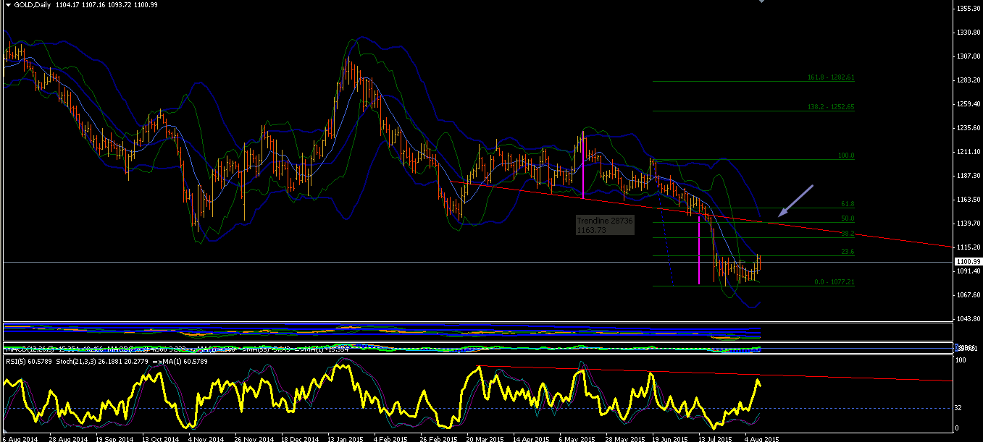Select the magenta vertical line near May 2015
The height and width of the screenshot is (442, 983).
583,165
